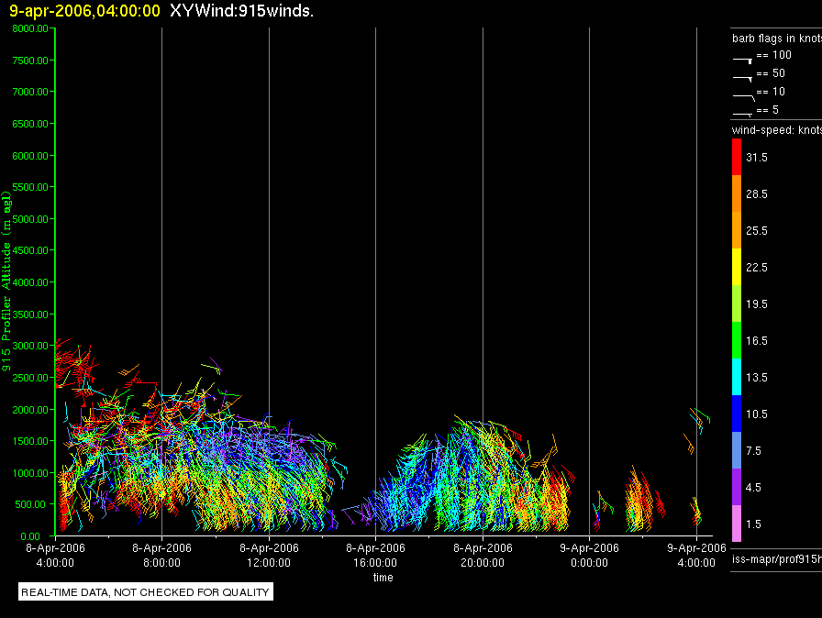Viewport: 822px width, 618px height.
Task: Click the 'wind-speed: knots' legend heading
Action: (x=777, y=130)
